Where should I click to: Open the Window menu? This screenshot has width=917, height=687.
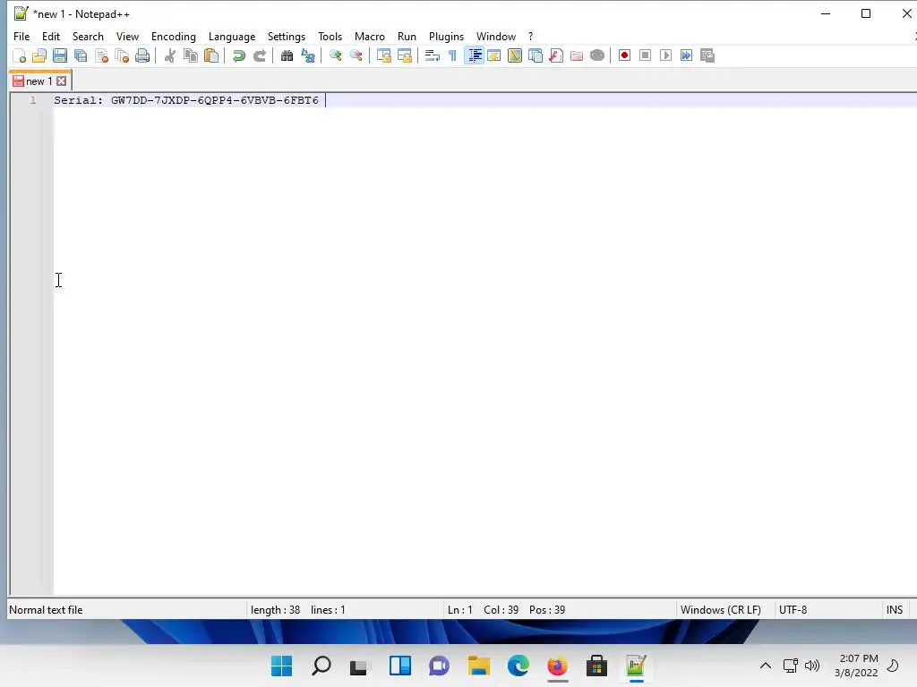[x=496, y=36]
